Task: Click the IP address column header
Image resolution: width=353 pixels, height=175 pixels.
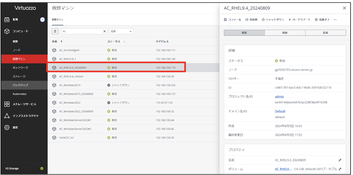Action: (162, 41)
